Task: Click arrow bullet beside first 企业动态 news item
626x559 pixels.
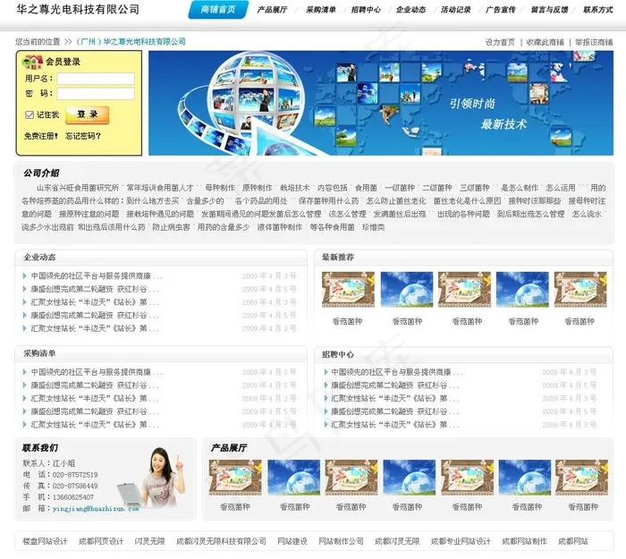Action: coord(25,276)
